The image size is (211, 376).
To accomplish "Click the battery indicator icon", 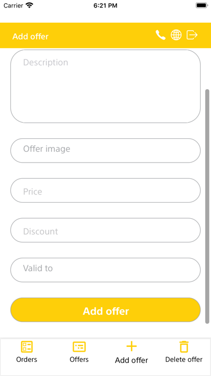I will pos(202,5).
